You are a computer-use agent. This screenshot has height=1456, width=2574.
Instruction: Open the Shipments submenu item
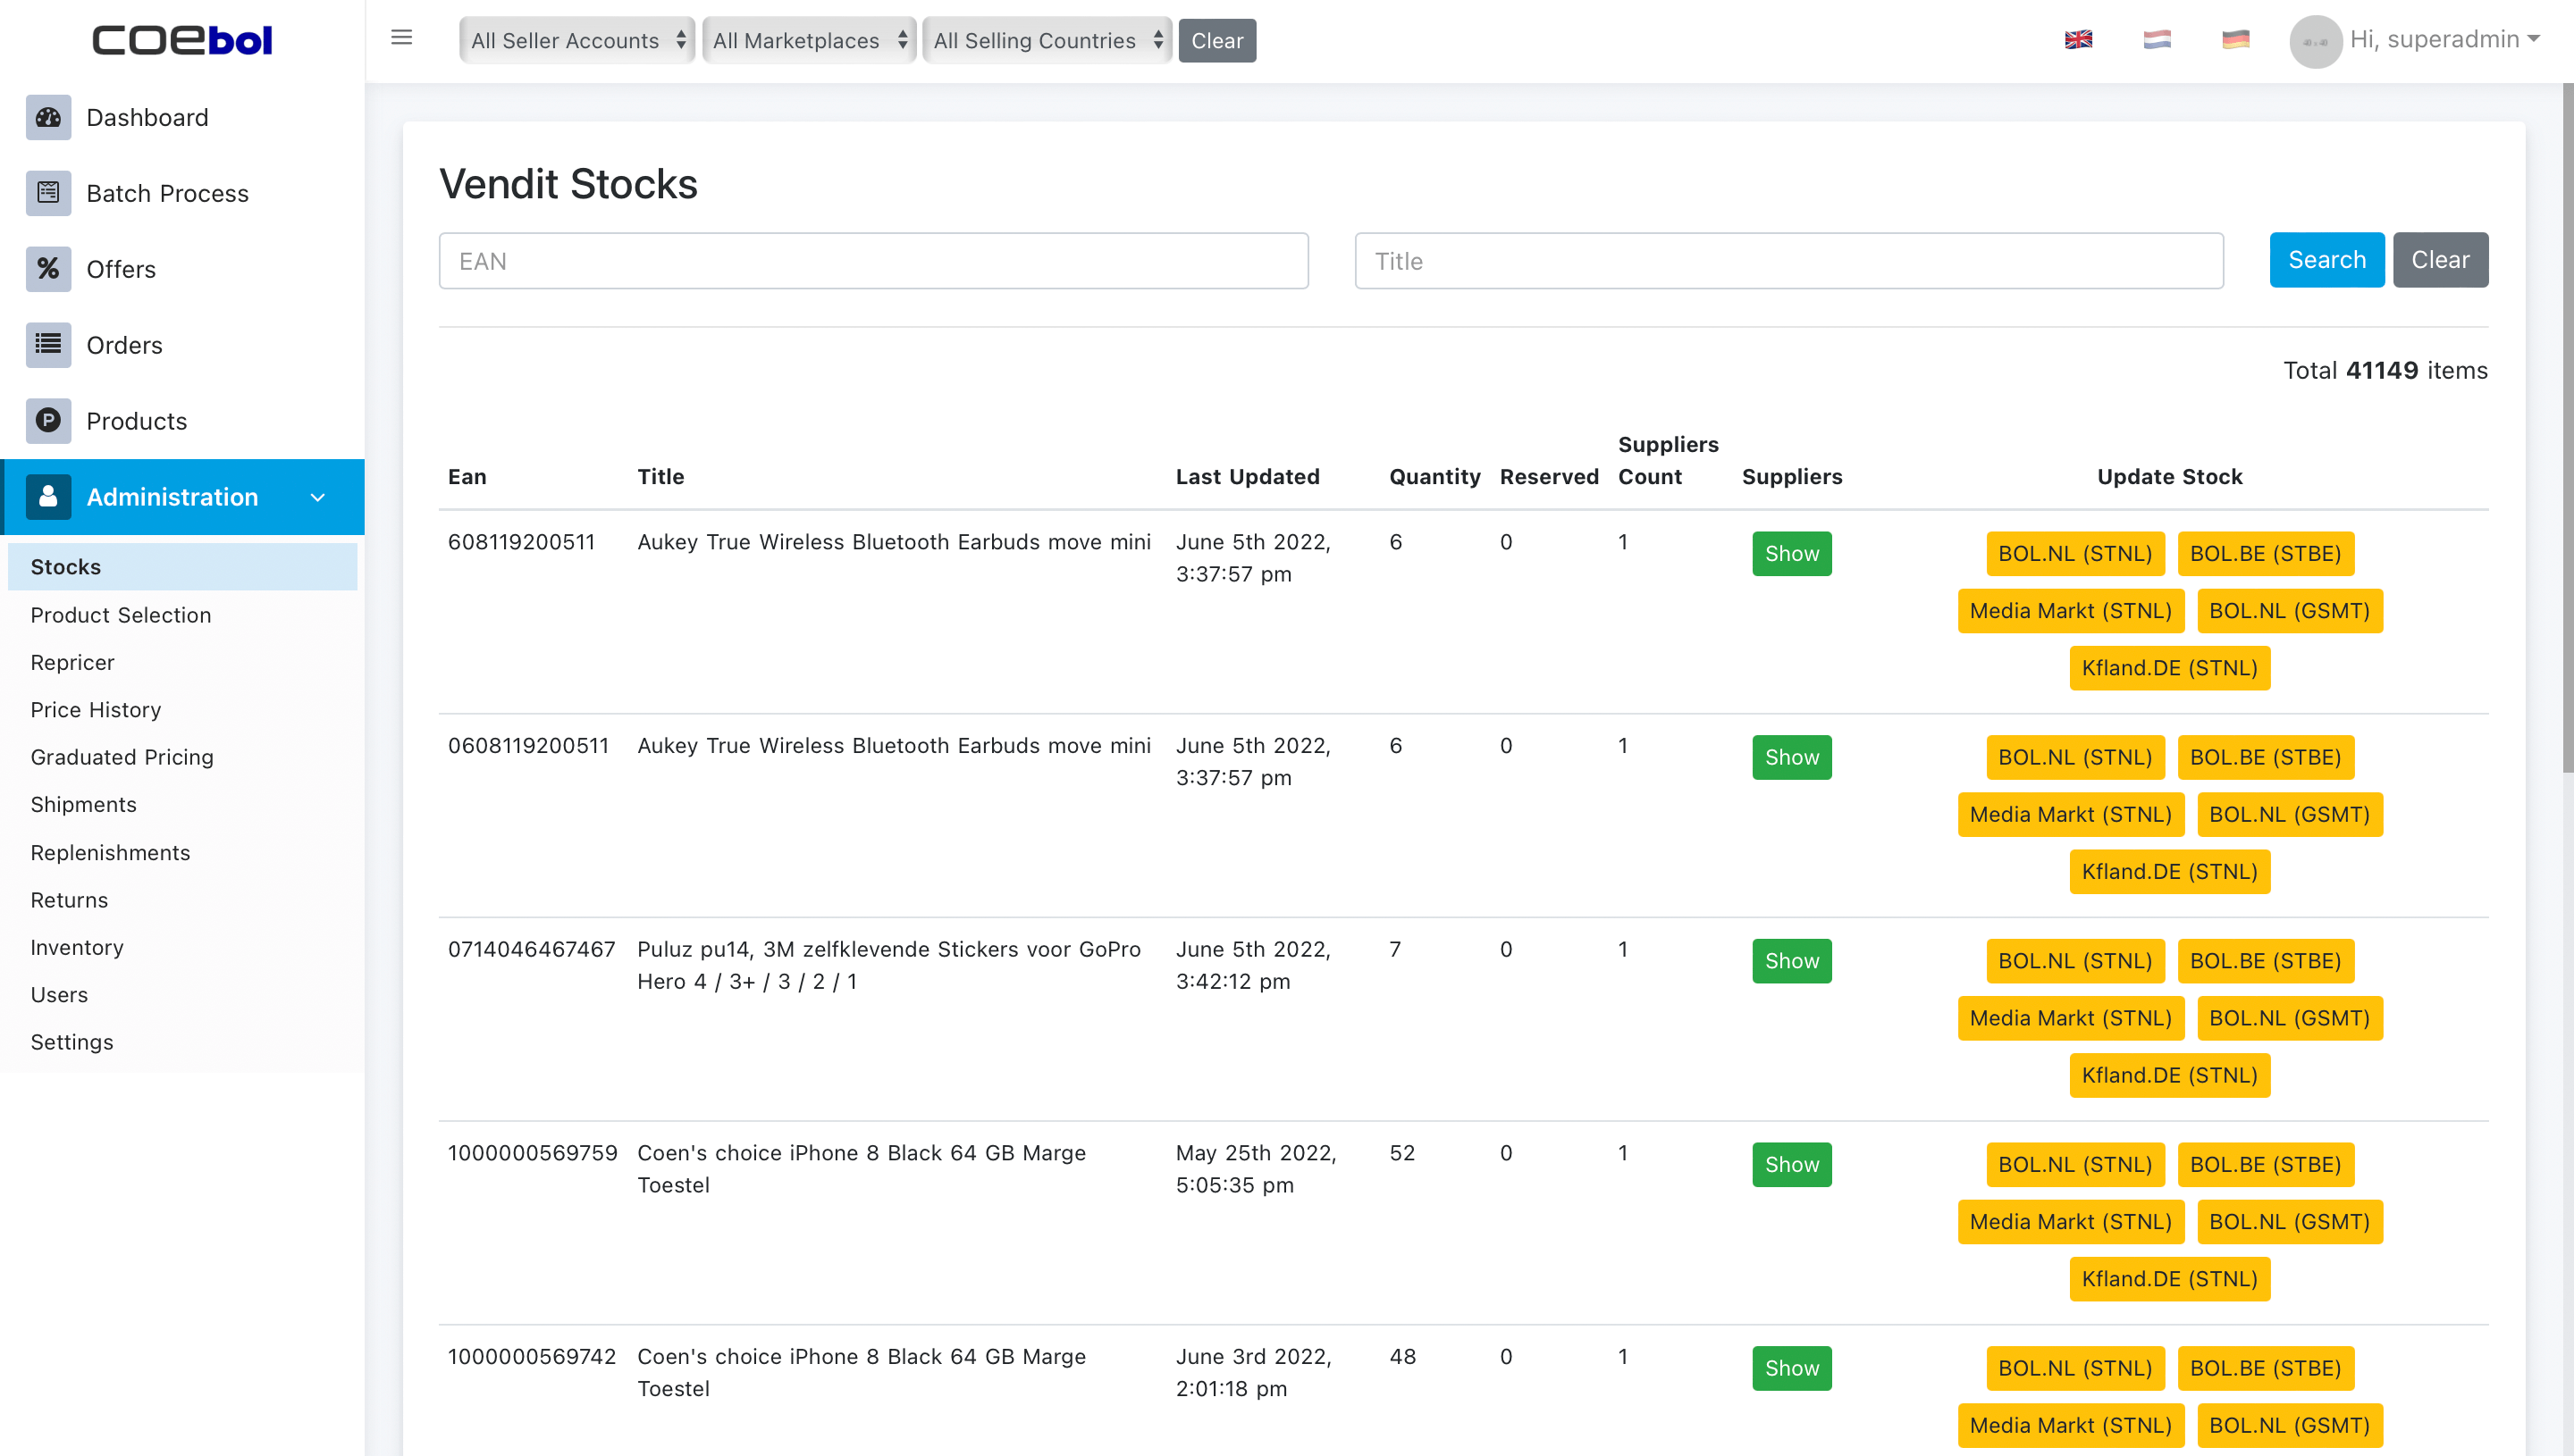(x=83, y=804)
